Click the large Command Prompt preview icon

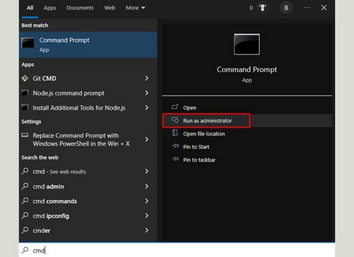[x=247, y=44]
